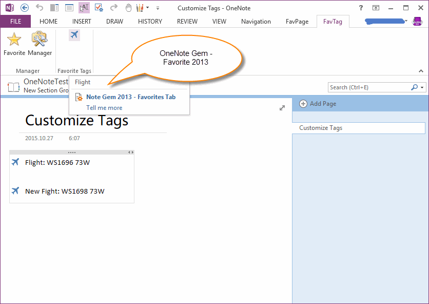Click the airplane tag beside New Fight
Image resolution: width=429 pixels, height=304 pixels.
[x=15, y=191]
